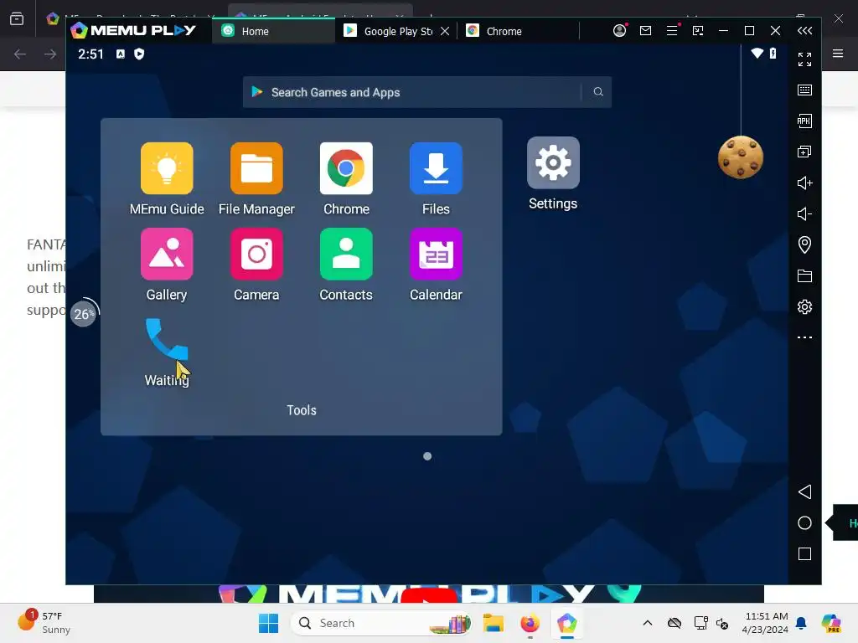
Task: Open notifications bell in taskbar
Action: [x=801, y=623]
